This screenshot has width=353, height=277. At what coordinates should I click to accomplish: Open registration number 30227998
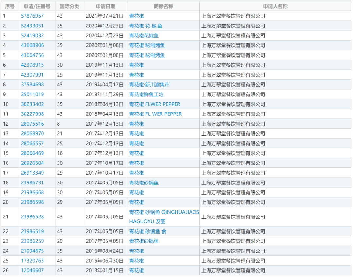pyautogui.click(x=32, y=114)
